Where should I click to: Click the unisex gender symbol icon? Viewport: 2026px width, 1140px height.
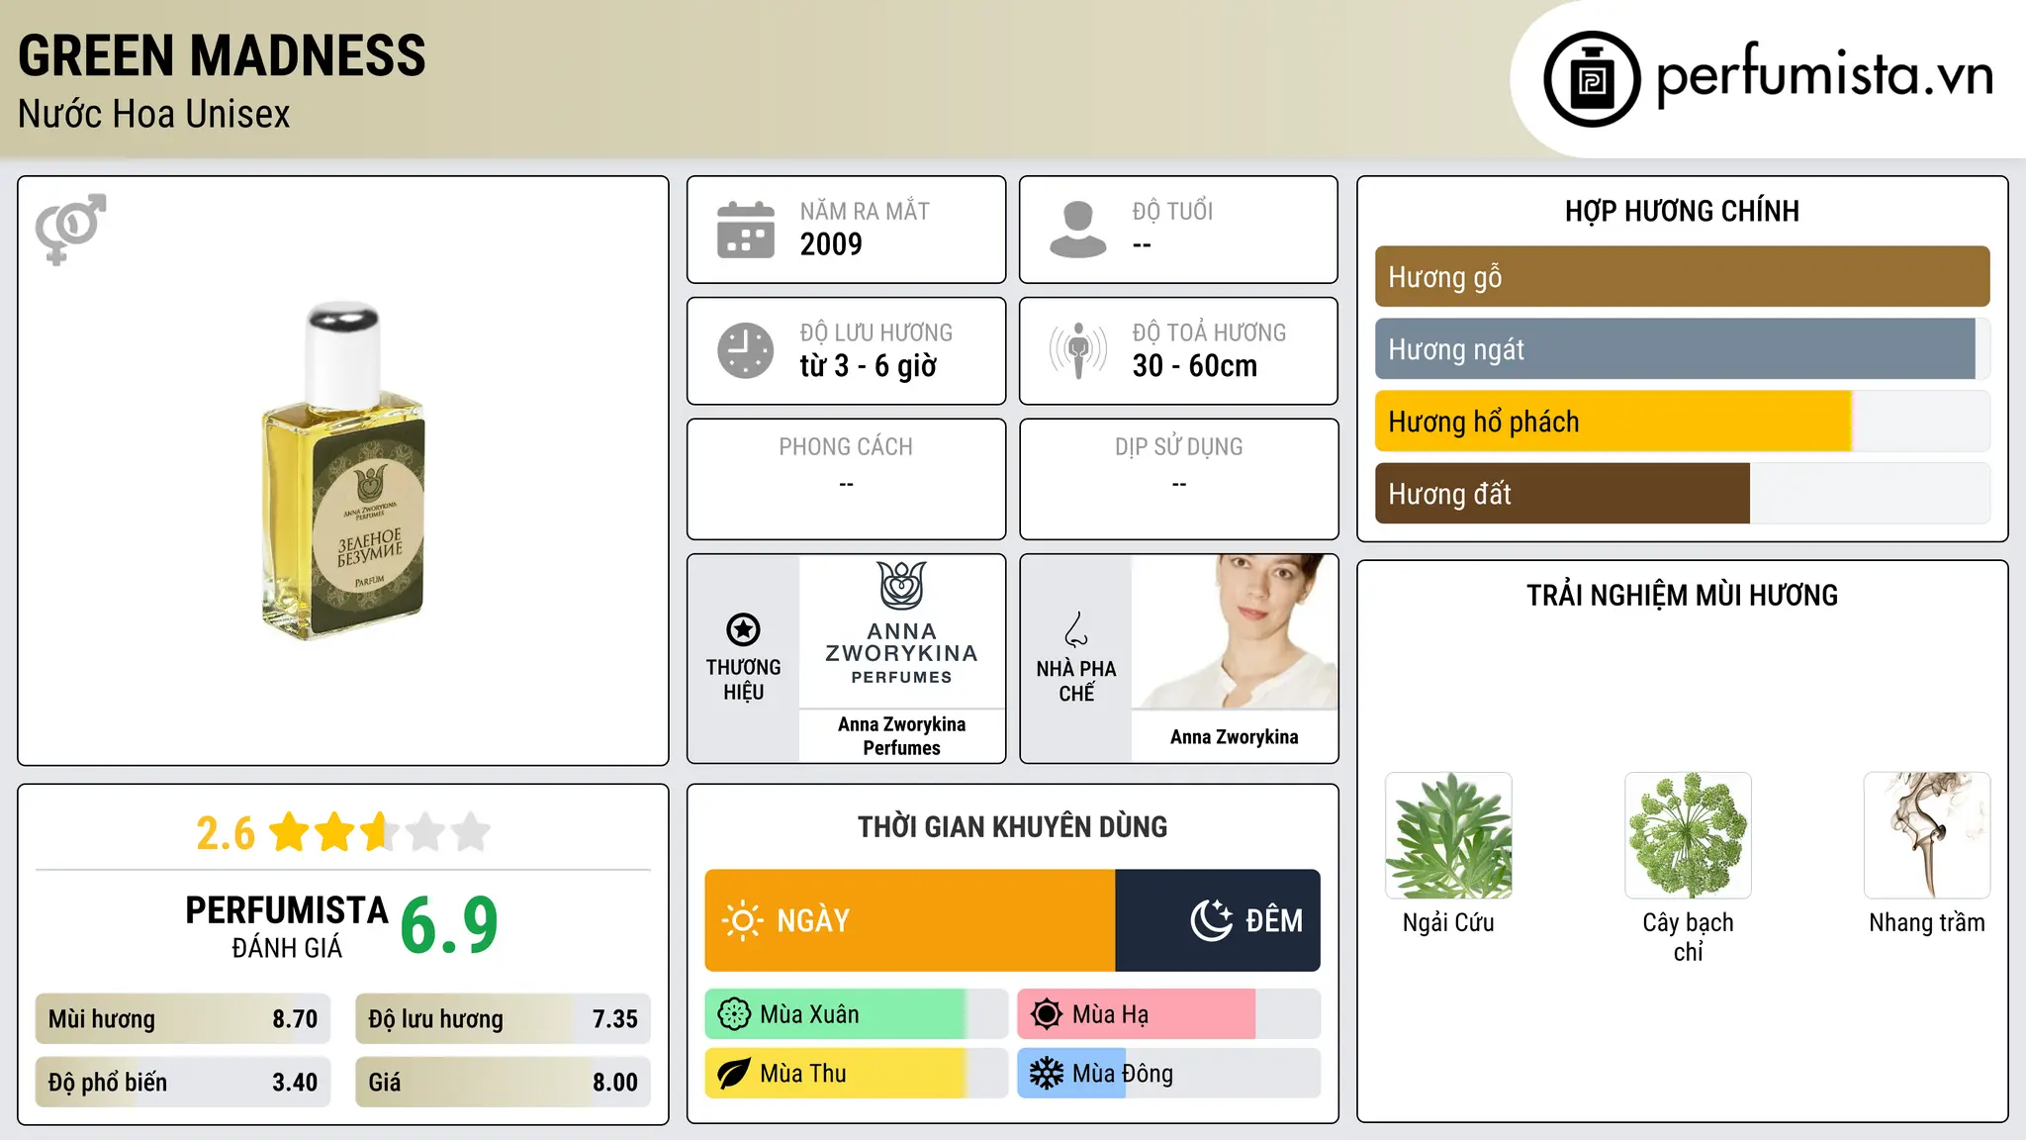[x=70, y=229]
